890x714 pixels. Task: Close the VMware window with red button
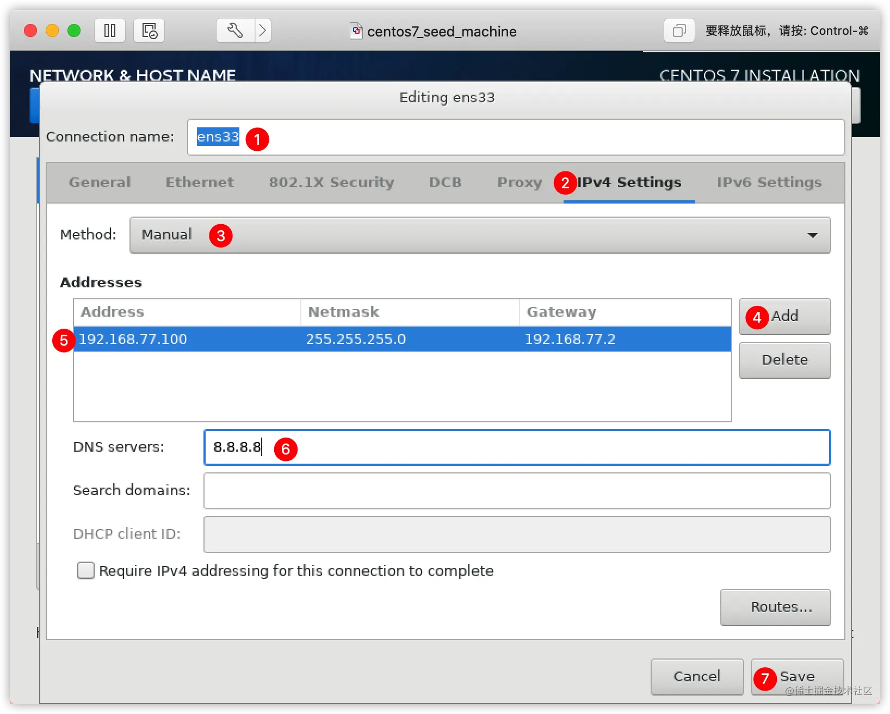click(x=30, y=30)
